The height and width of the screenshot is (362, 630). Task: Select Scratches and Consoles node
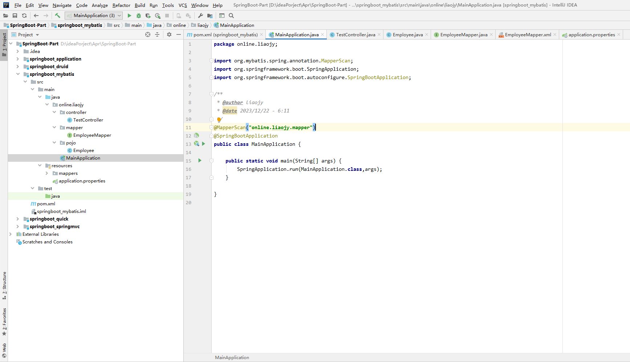click(47, 242)
